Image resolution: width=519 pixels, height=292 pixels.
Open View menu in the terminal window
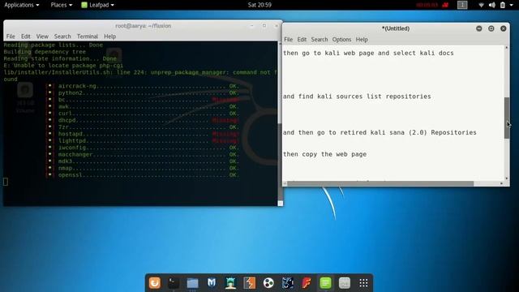tap(42, 36)
